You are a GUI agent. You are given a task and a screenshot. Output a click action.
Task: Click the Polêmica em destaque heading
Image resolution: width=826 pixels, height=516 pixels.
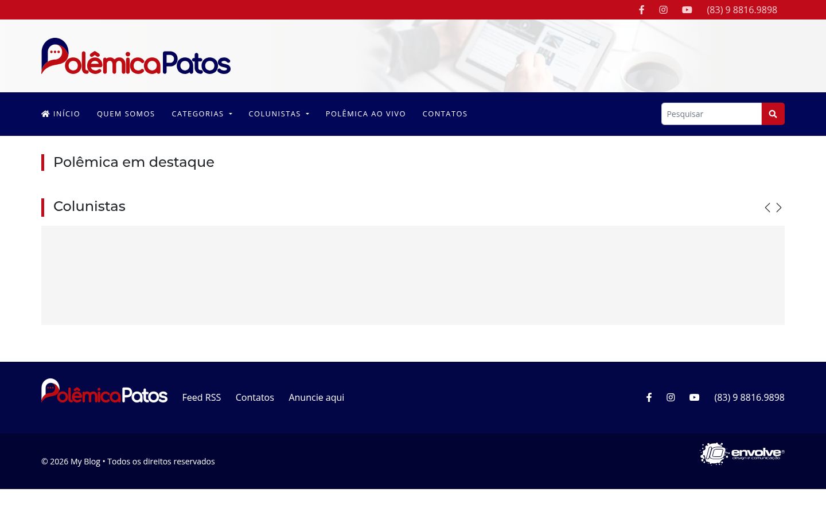134,162
